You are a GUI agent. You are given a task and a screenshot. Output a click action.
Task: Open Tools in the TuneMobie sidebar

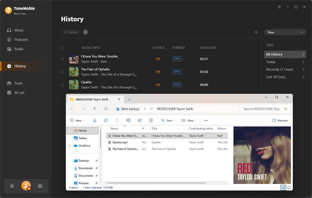tap(15, 83)
